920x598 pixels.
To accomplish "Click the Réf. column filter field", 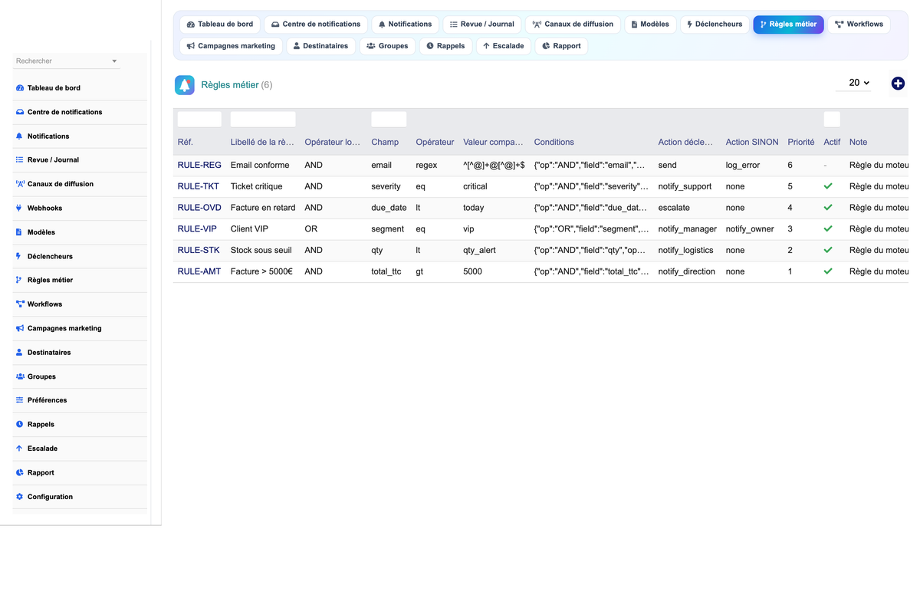I will [199, 120].
